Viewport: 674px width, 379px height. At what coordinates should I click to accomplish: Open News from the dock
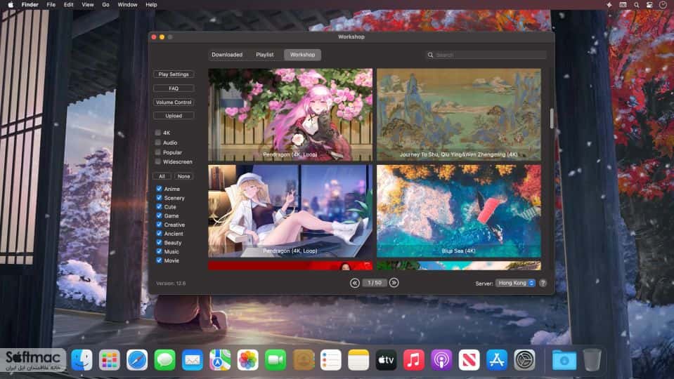tap(469, 359)
